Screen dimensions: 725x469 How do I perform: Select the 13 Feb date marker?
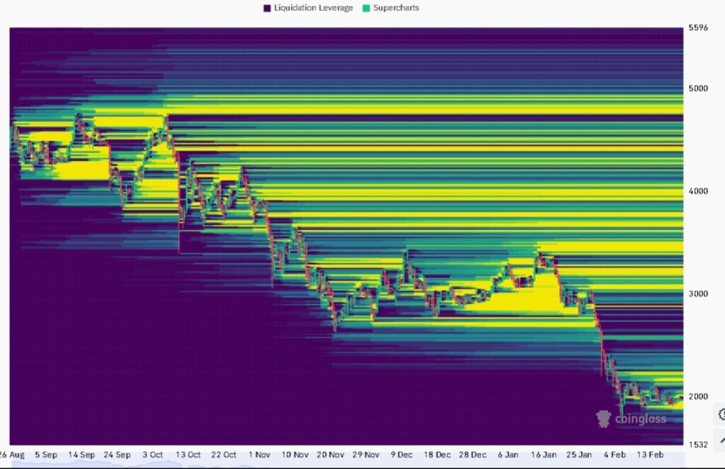click(x=651, y=455)
